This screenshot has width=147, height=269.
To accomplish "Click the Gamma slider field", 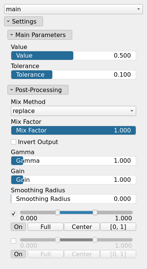I will [73, 161].
